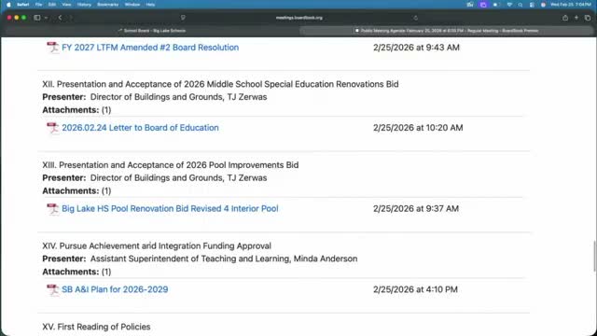Open the Apple menu
Image resolution: width=597 pixels, height=336 pixels.
[8, 5]
